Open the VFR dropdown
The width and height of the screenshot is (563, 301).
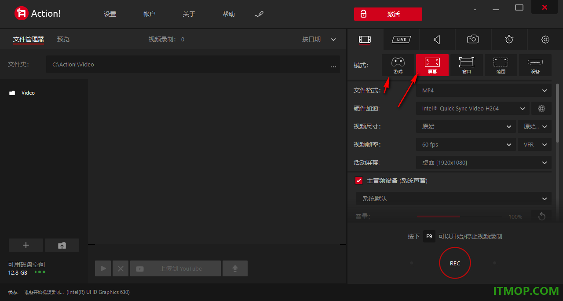coord(534,144)
